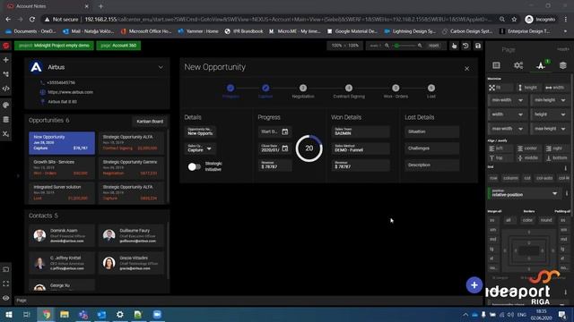Select align top option
Image resolution: width=574 pixels, height=322 pixels.
point(500,157)
